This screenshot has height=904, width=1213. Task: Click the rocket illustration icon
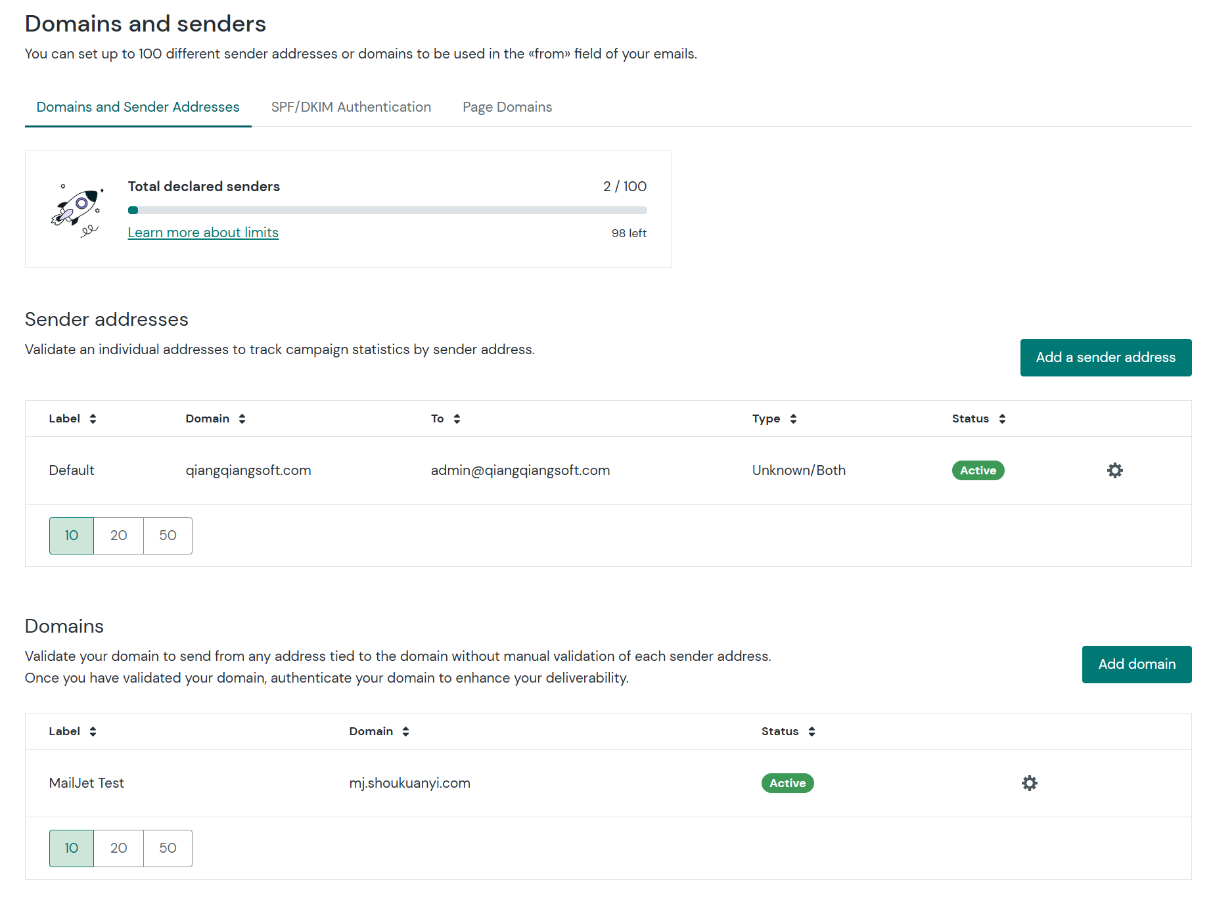(78, 210)
